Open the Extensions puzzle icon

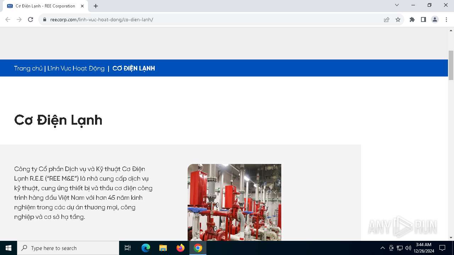tap(412, 19)
